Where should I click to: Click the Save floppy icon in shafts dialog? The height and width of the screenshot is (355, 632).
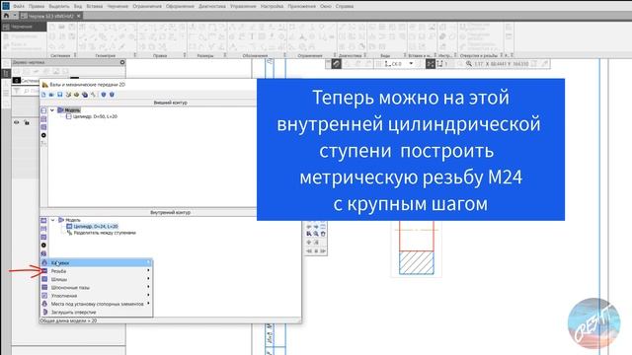click(59, 95)
